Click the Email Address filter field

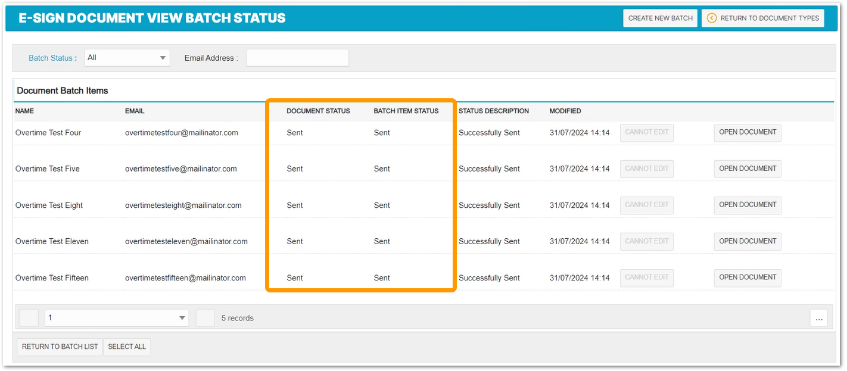coord(297,58)
